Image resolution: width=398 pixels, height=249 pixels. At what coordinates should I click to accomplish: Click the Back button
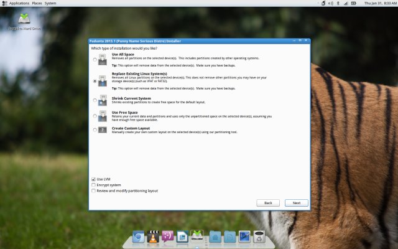click(268, 203)
